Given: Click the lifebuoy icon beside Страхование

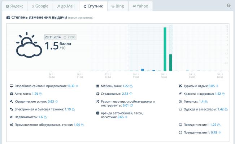Looking at the screenshot, I should 97,94.
